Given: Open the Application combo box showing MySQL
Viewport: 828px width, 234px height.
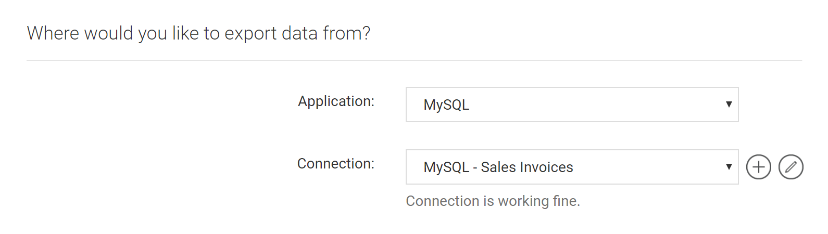Looking at the screenshot, I should tap(572, 105).
